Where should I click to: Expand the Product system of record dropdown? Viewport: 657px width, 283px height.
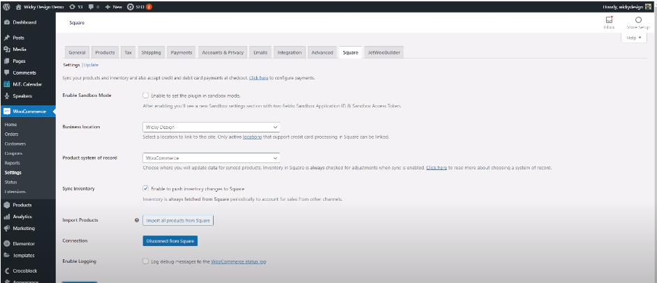(x=211, y=158)
